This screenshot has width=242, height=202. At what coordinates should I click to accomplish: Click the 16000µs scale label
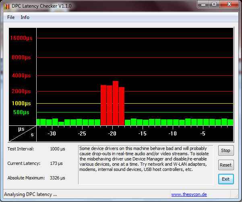21,38
